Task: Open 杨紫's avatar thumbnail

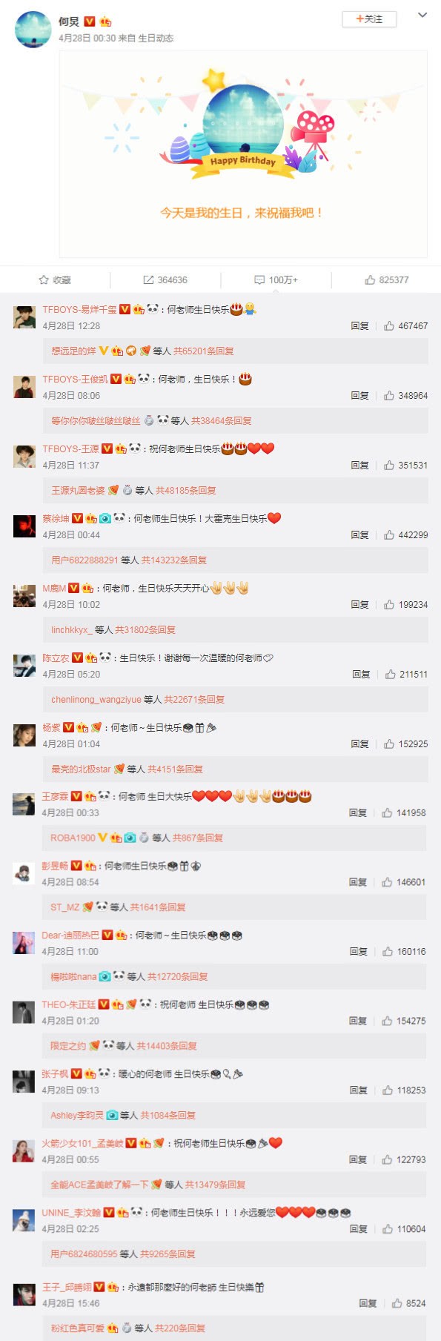Action: pos(24,735)
